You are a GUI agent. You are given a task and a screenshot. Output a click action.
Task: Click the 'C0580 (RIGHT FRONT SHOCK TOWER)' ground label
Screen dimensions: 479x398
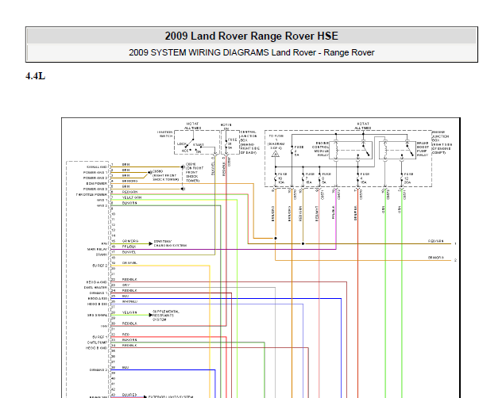(165, 176)
